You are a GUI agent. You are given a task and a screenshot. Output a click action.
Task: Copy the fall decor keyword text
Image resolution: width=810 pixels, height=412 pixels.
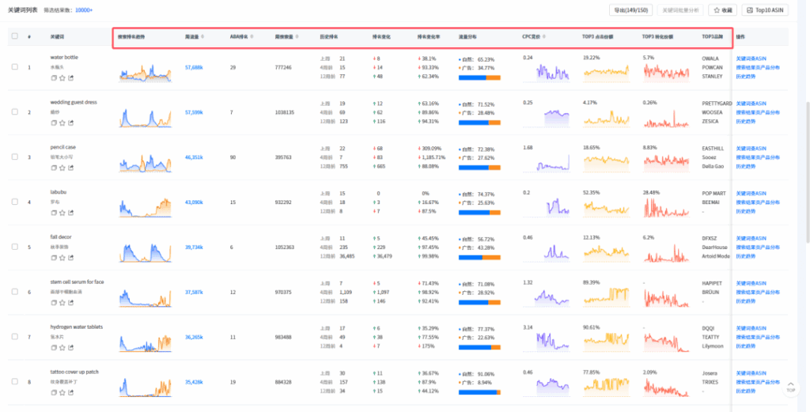(x=53, y=258)
